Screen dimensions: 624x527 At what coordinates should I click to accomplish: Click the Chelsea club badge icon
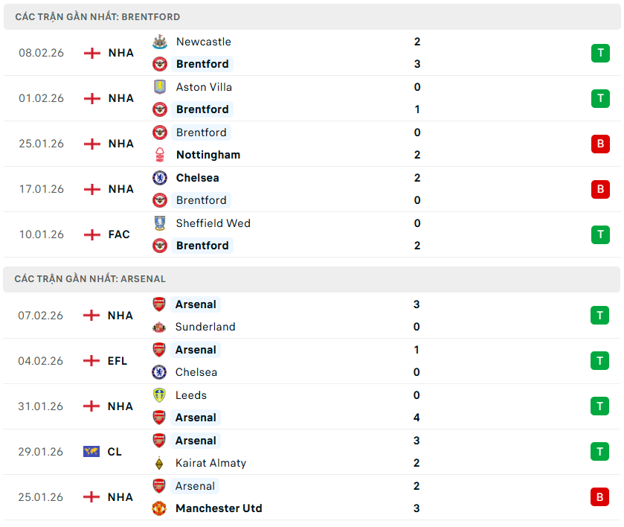160,178
